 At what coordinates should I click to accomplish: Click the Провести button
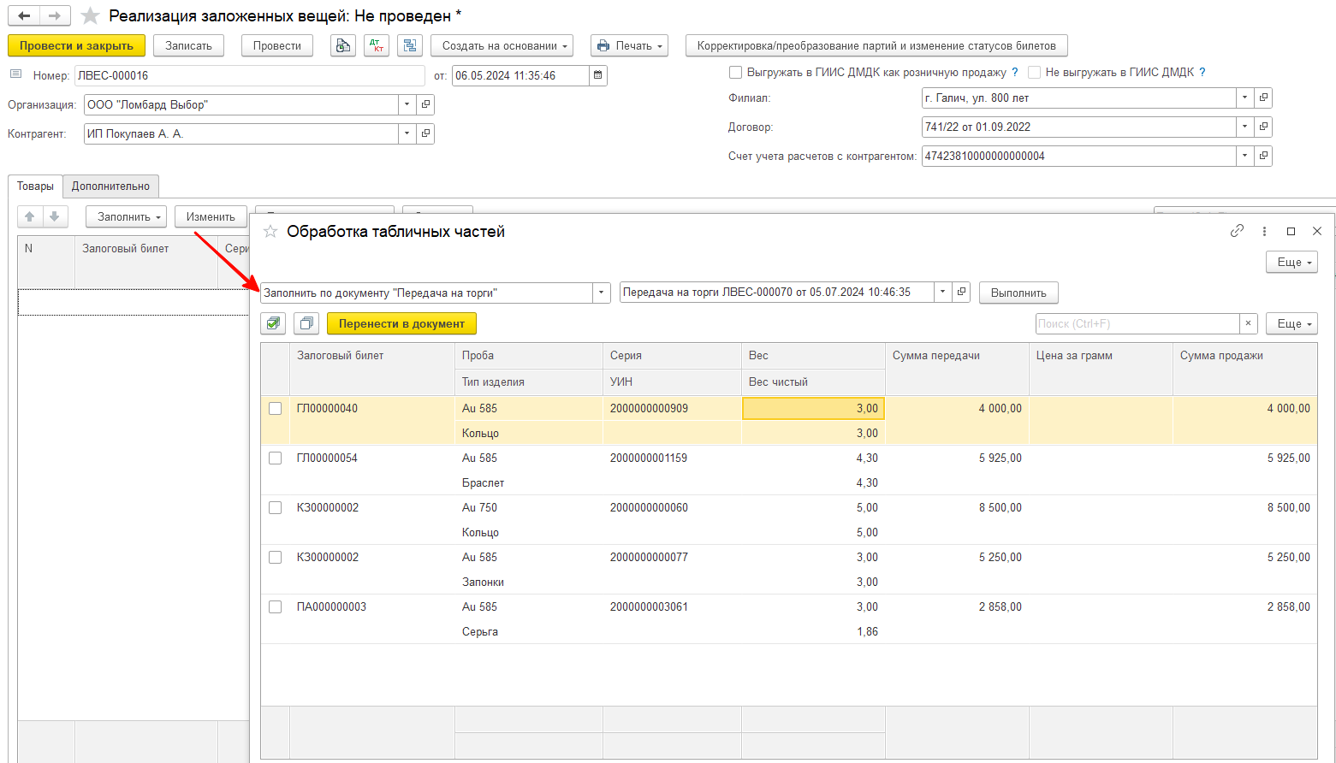pos(277,46)
